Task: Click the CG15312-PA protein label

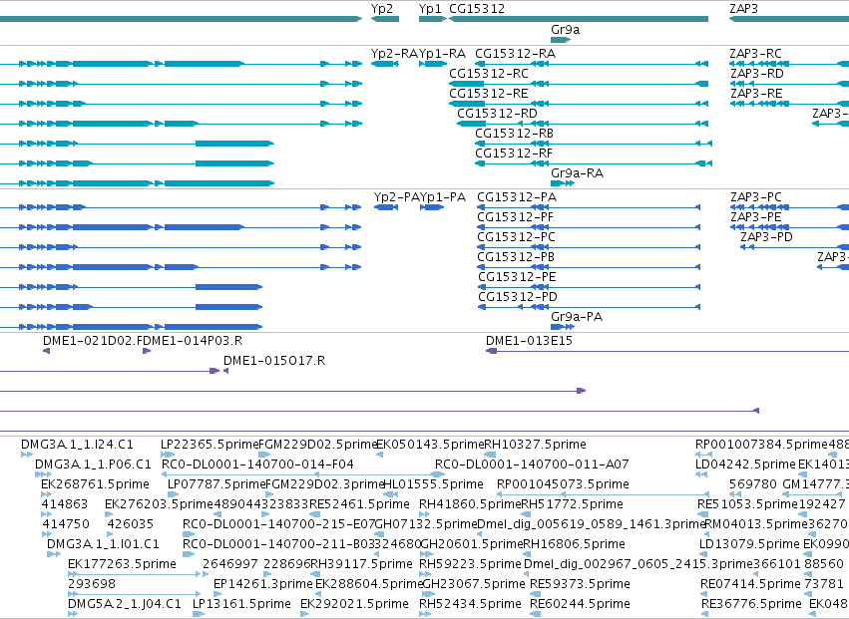Action: (517, 197)
